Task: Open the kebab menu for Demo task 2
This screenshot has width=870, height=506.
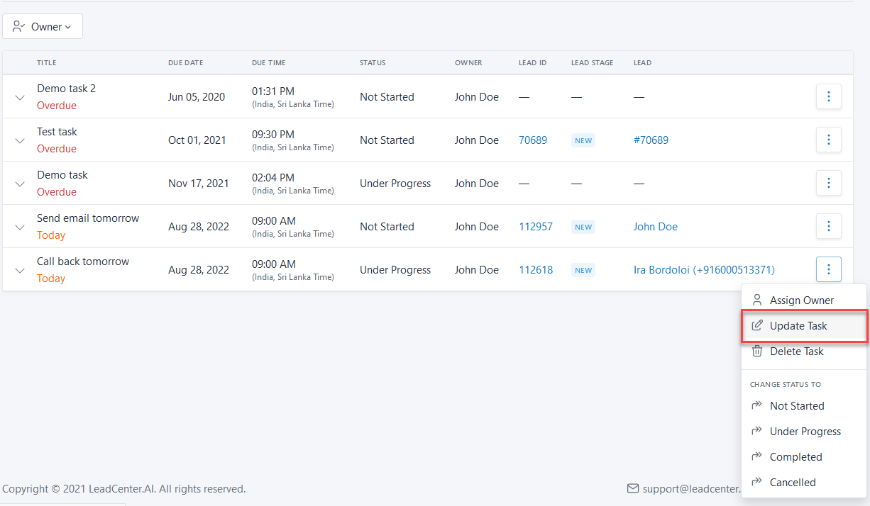Action: (828, 96)
